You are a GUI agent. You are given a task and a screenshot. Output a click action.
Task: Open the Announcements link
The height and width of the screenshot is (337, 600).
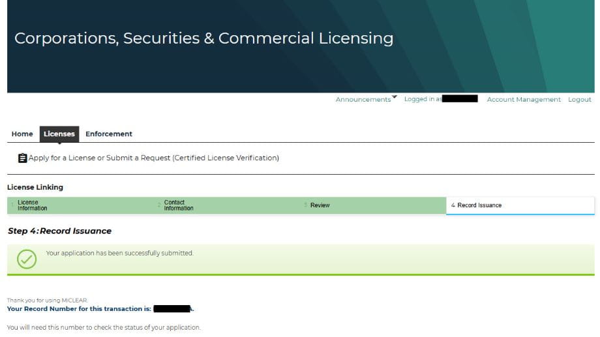[363, 100]
